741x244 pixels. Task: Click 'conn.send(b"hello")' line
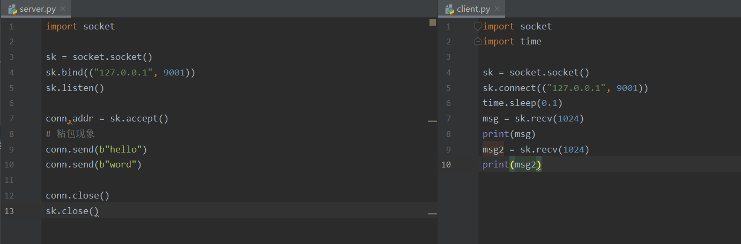pos(97,149)
